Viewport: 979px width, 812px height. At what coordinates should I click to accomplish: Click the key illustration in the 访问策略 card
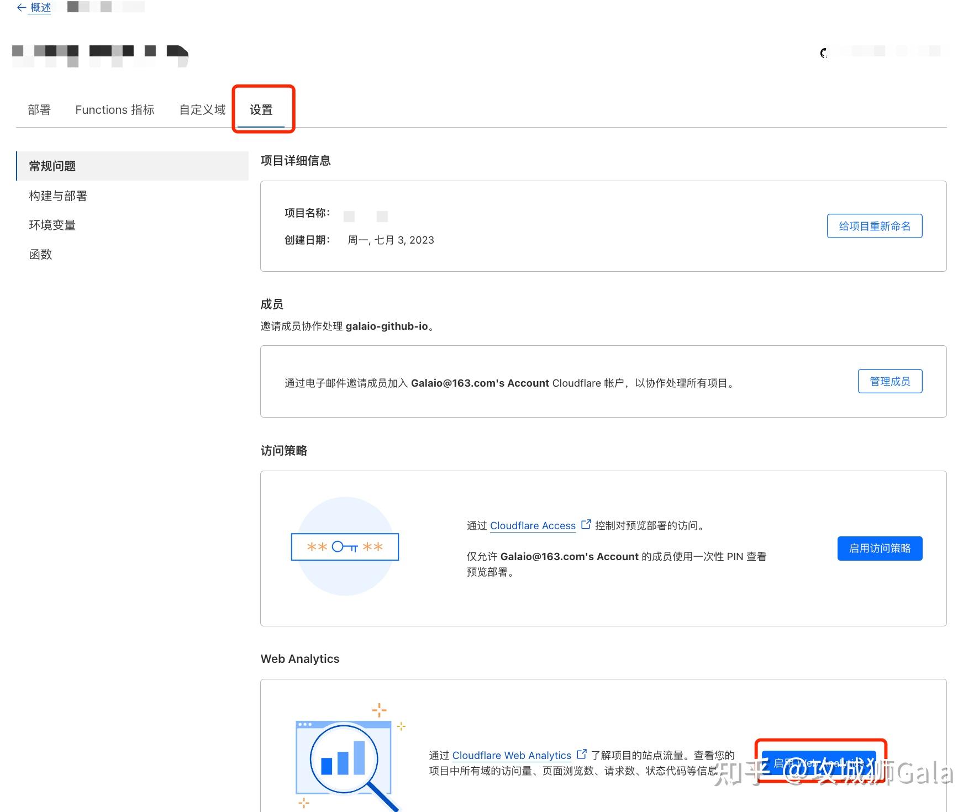(x=344, y=547)
